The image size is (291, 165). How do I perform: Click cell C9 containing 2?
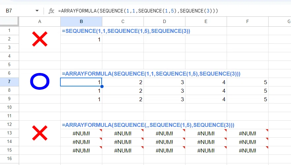click(x=123, y=99)
